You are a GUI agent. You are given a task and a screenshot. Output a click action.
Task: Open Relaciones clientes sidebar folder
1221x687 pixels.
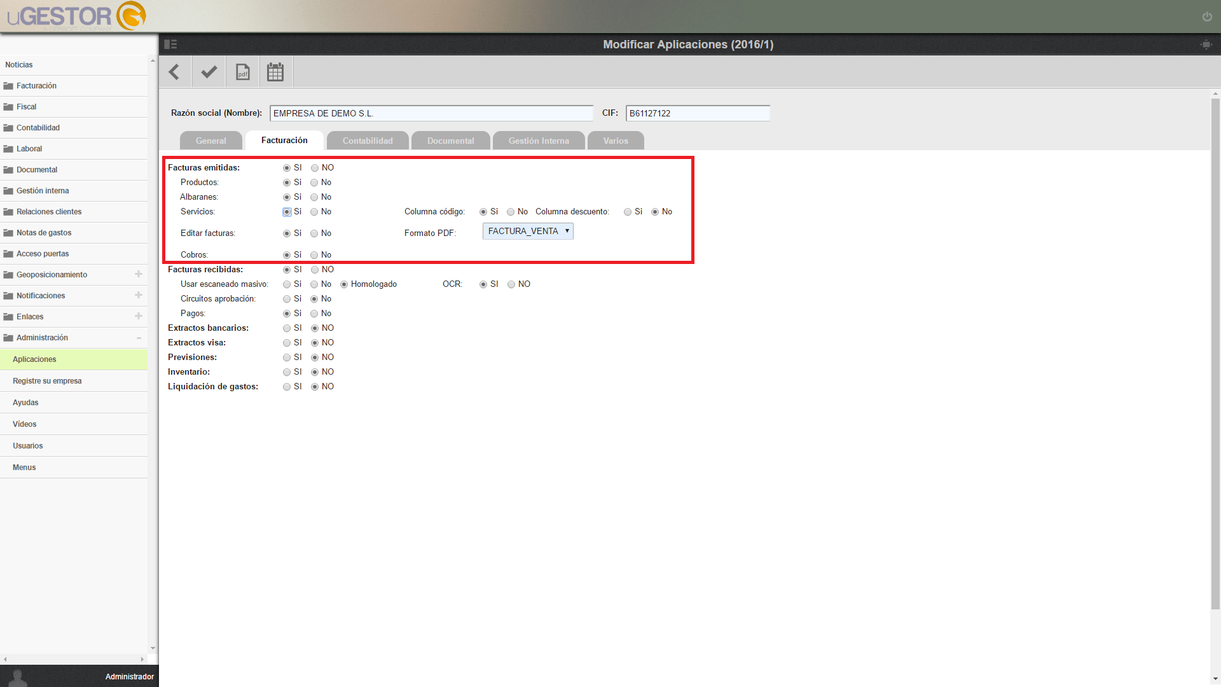74,212
